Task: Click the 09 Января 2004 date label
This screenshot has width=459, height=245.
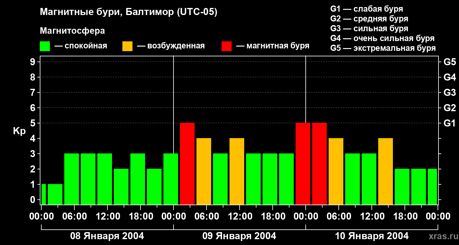Action: pyautogui.click(x=239, y=236)
